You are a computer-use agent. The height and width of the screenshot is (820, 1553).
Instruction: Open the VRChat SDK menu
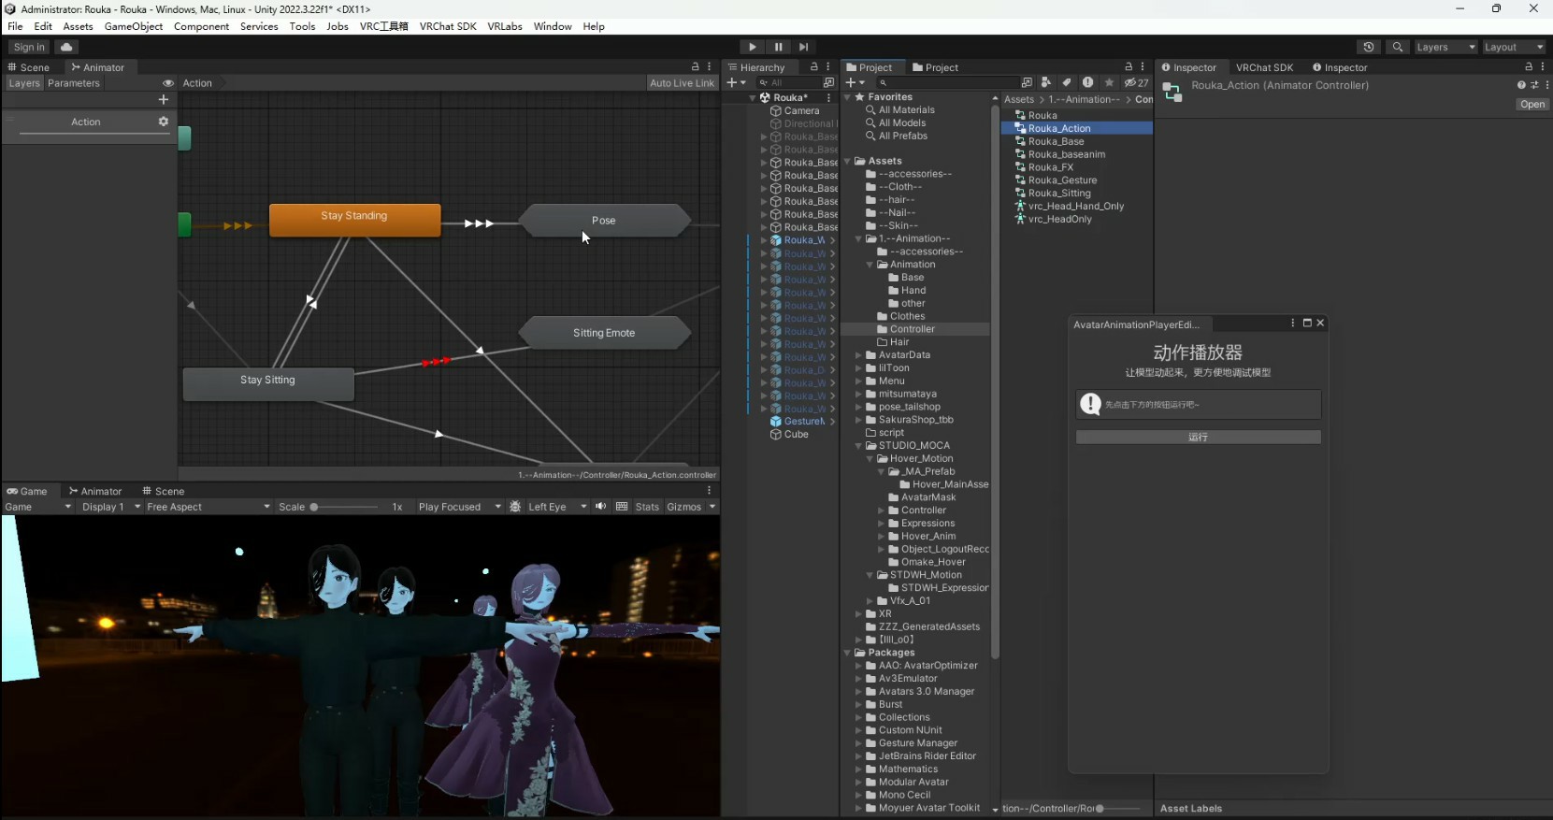(x=448, y=26)
